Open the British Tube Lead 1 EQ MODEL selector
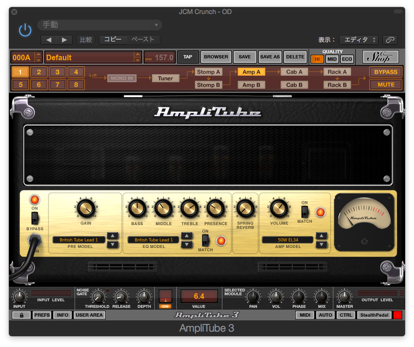414x347 pixels. (153, 240)
